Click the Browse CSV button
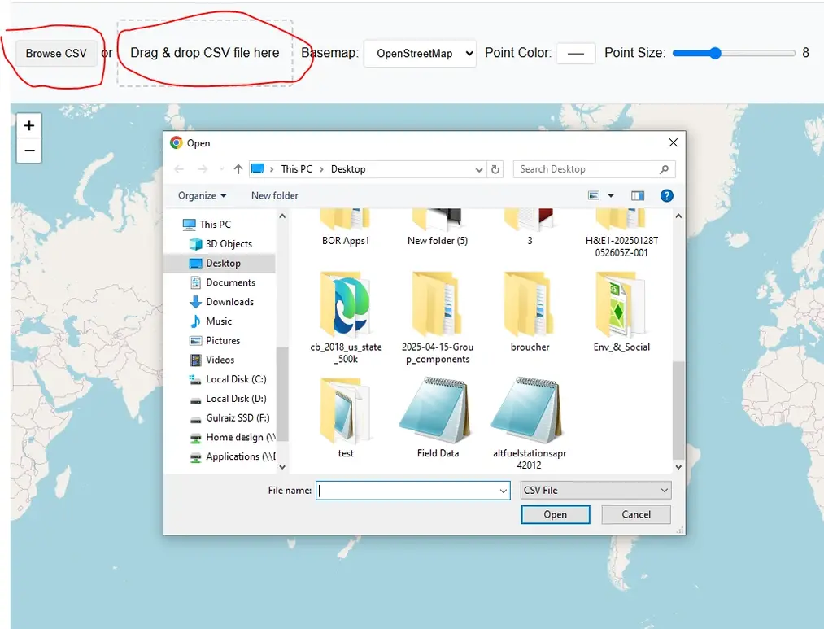 (x=56, y=54)
